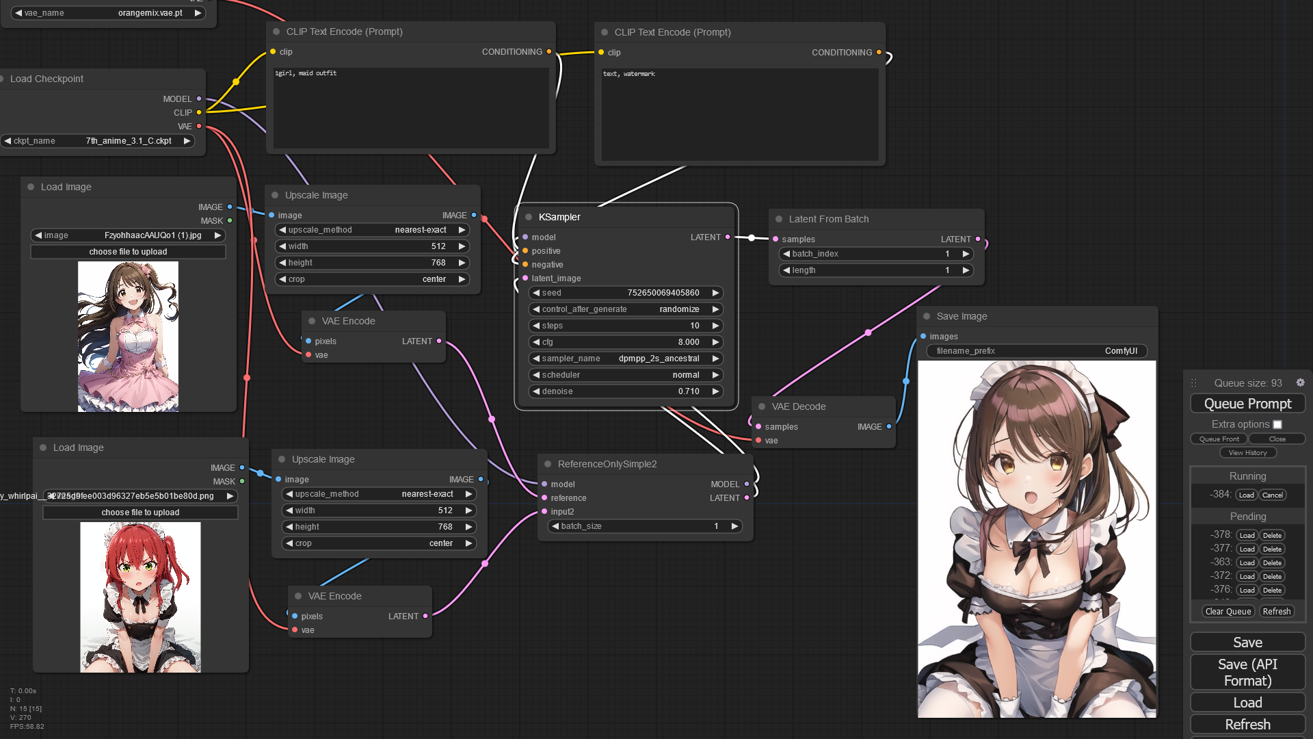Click the Queue Prompt button
The width and height of the screenshot is (1313, 739).
1247,403
